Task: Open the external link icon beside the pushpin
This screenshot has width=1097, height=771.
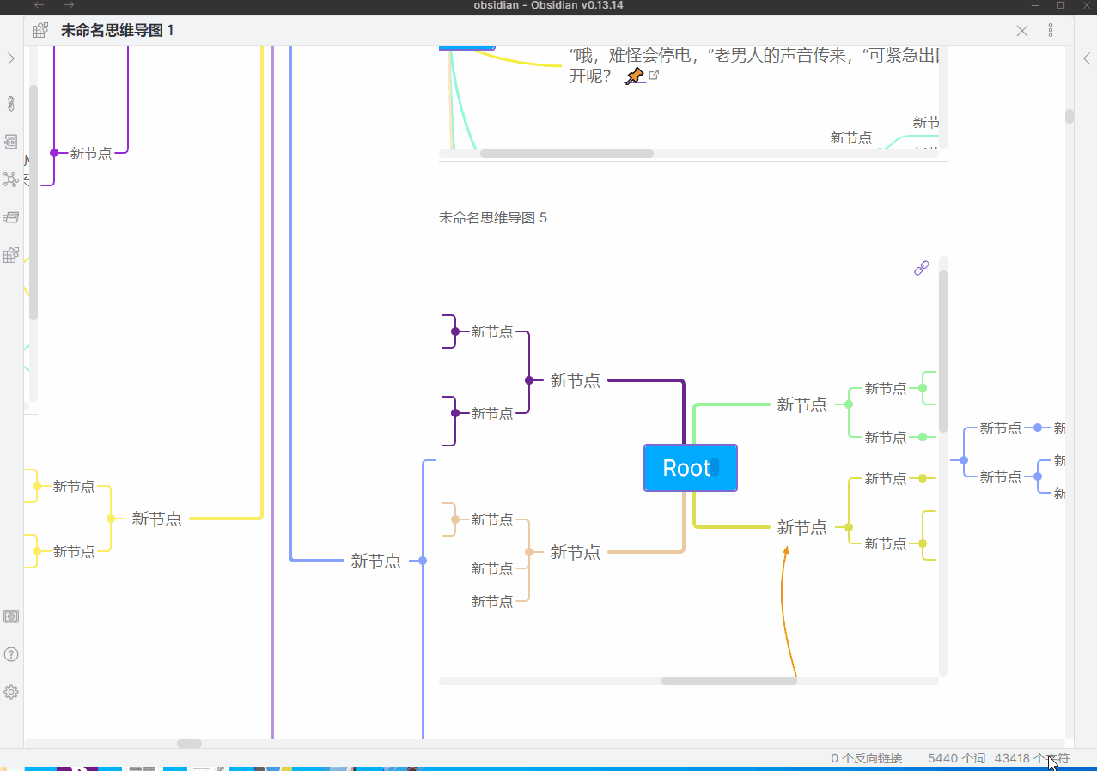Action: (654, 75)
